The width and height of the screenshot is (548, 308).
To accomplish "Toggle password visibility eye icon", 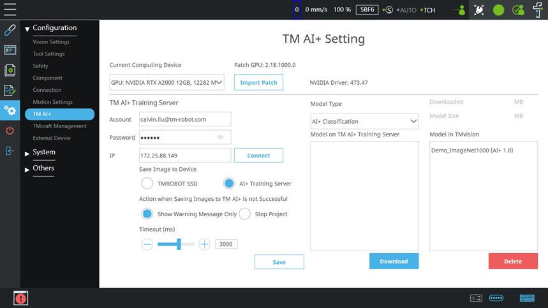I will coord(220,137).
